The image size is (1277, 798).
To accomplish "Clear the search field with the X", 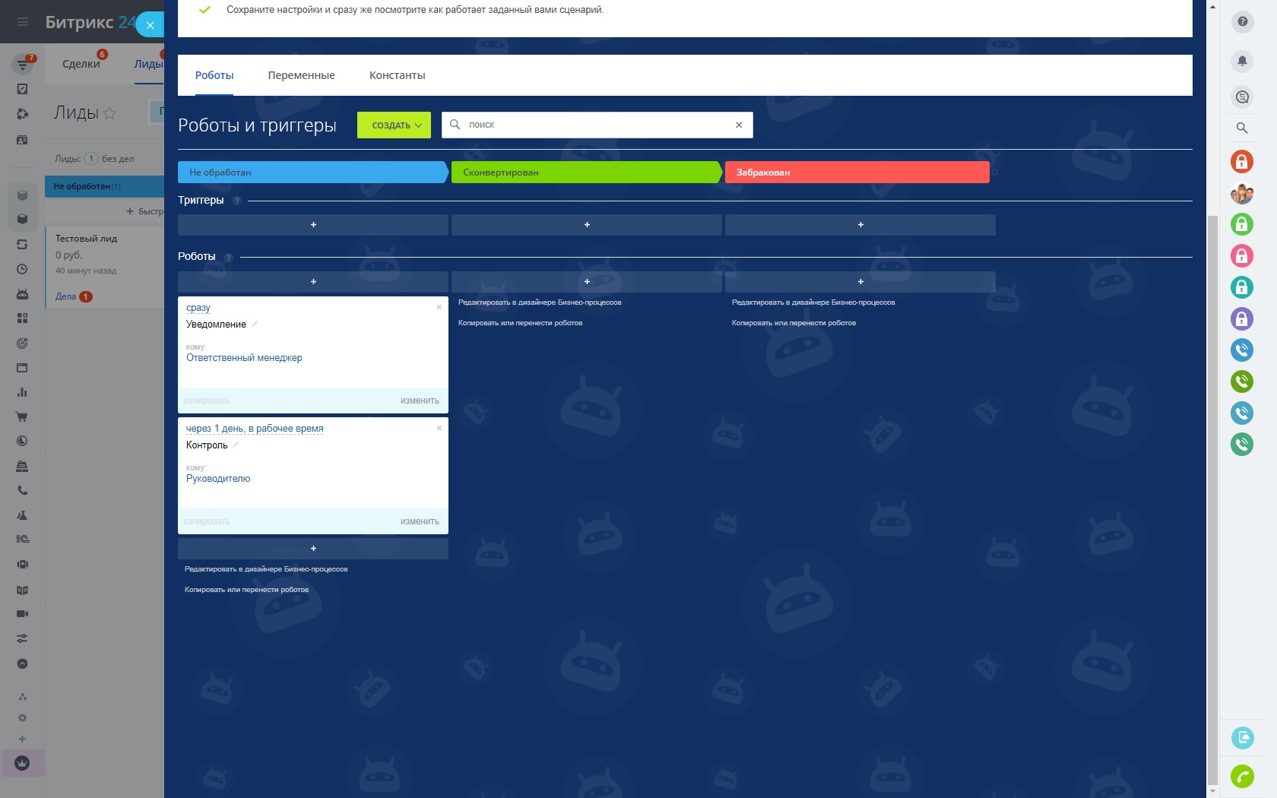I will coord(739,125).
